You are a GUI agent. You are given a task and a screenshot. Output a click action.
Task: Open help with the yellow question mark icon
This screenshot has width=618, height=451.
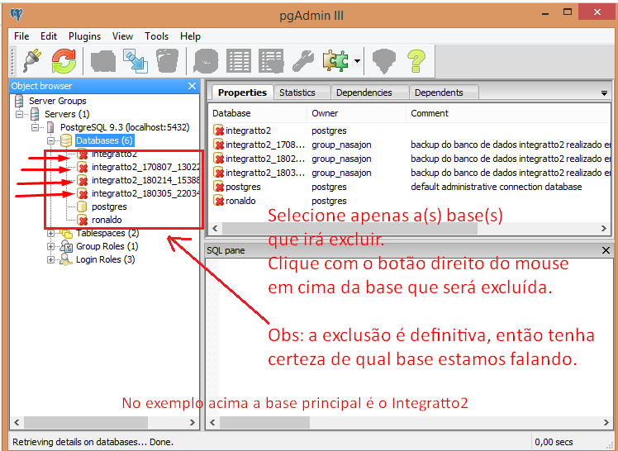click(x=416, y=60)
